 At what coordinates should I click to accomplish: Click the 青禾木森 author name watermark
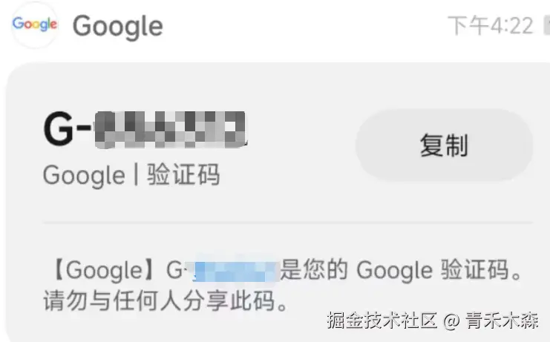coord(502,320)
